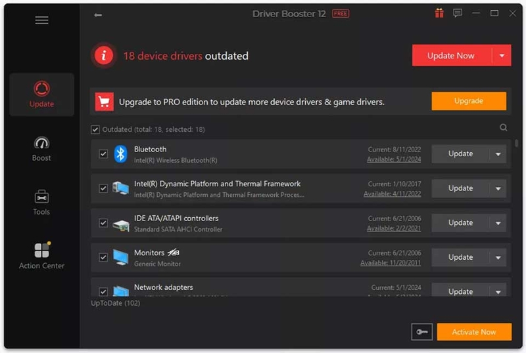Click the Intel Dynamic Platform device icon
Screen dimensions: 526x353
pyautogui.click(x=120, y=188)
